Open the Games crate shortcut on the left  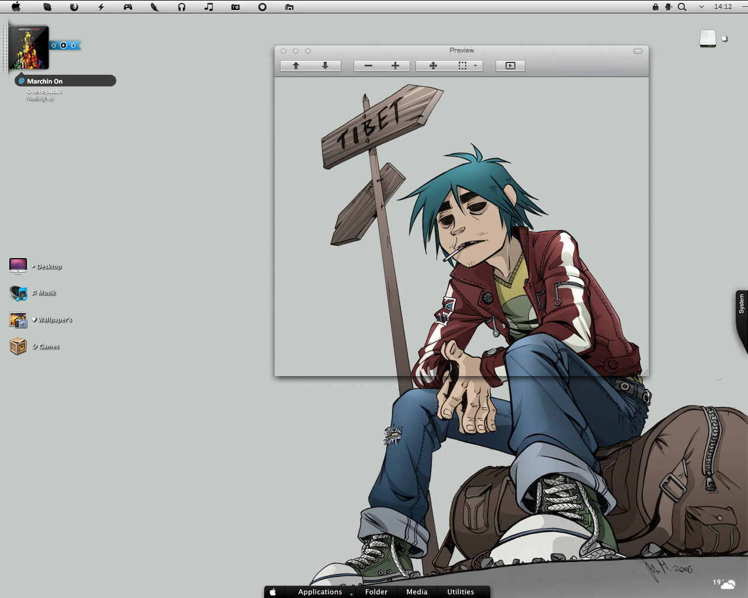[34, 346]
